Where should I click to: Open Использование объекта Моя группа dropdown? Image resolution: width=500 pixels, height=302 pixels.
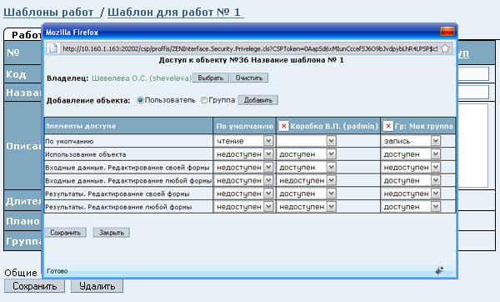(412, 154)
